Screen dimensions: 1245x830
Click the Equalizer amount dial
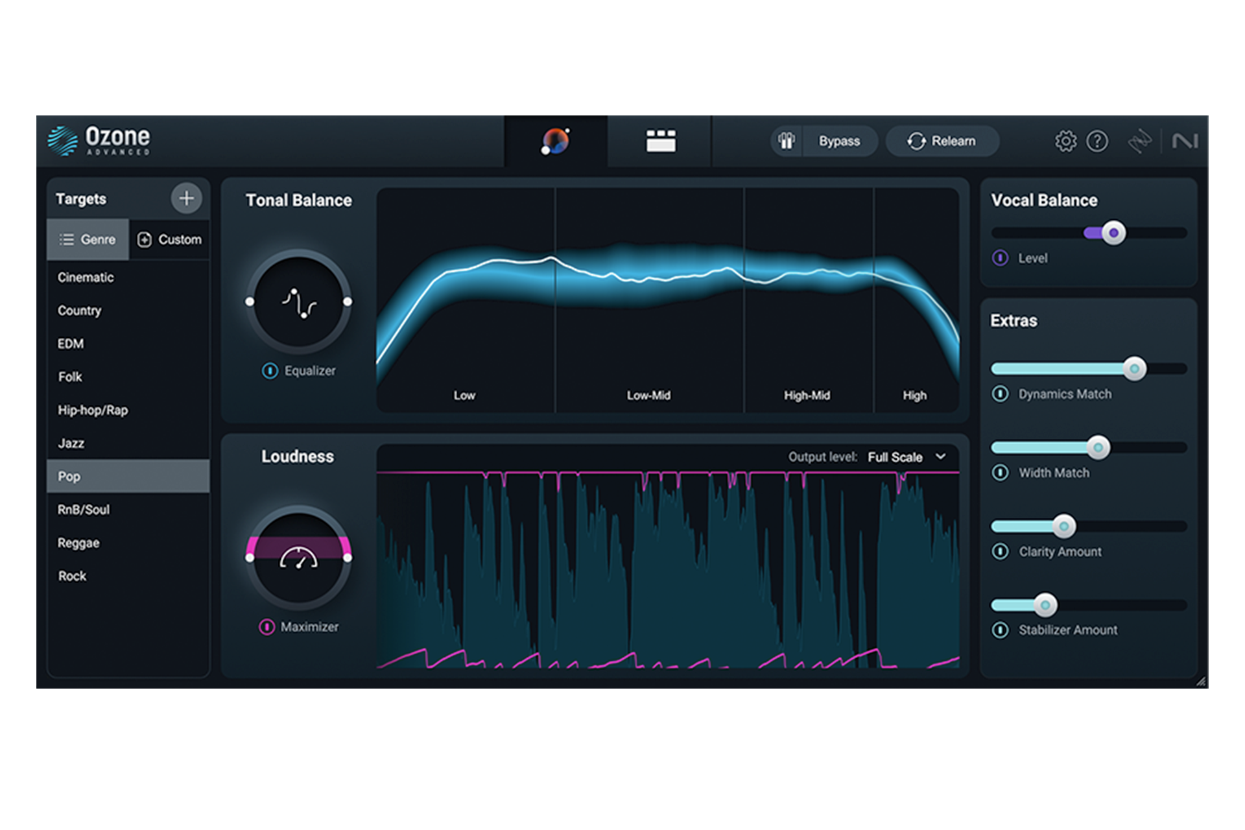[299, 302]
